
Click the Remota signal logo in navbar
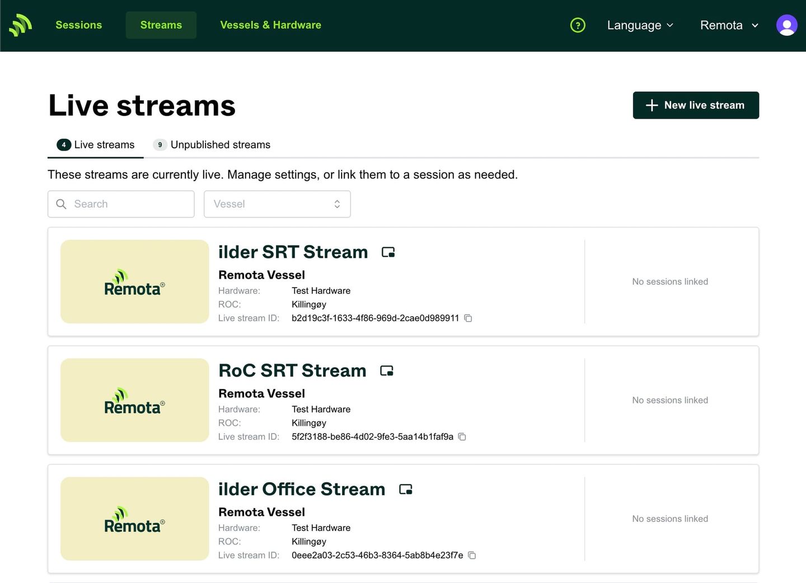point(21,25)
